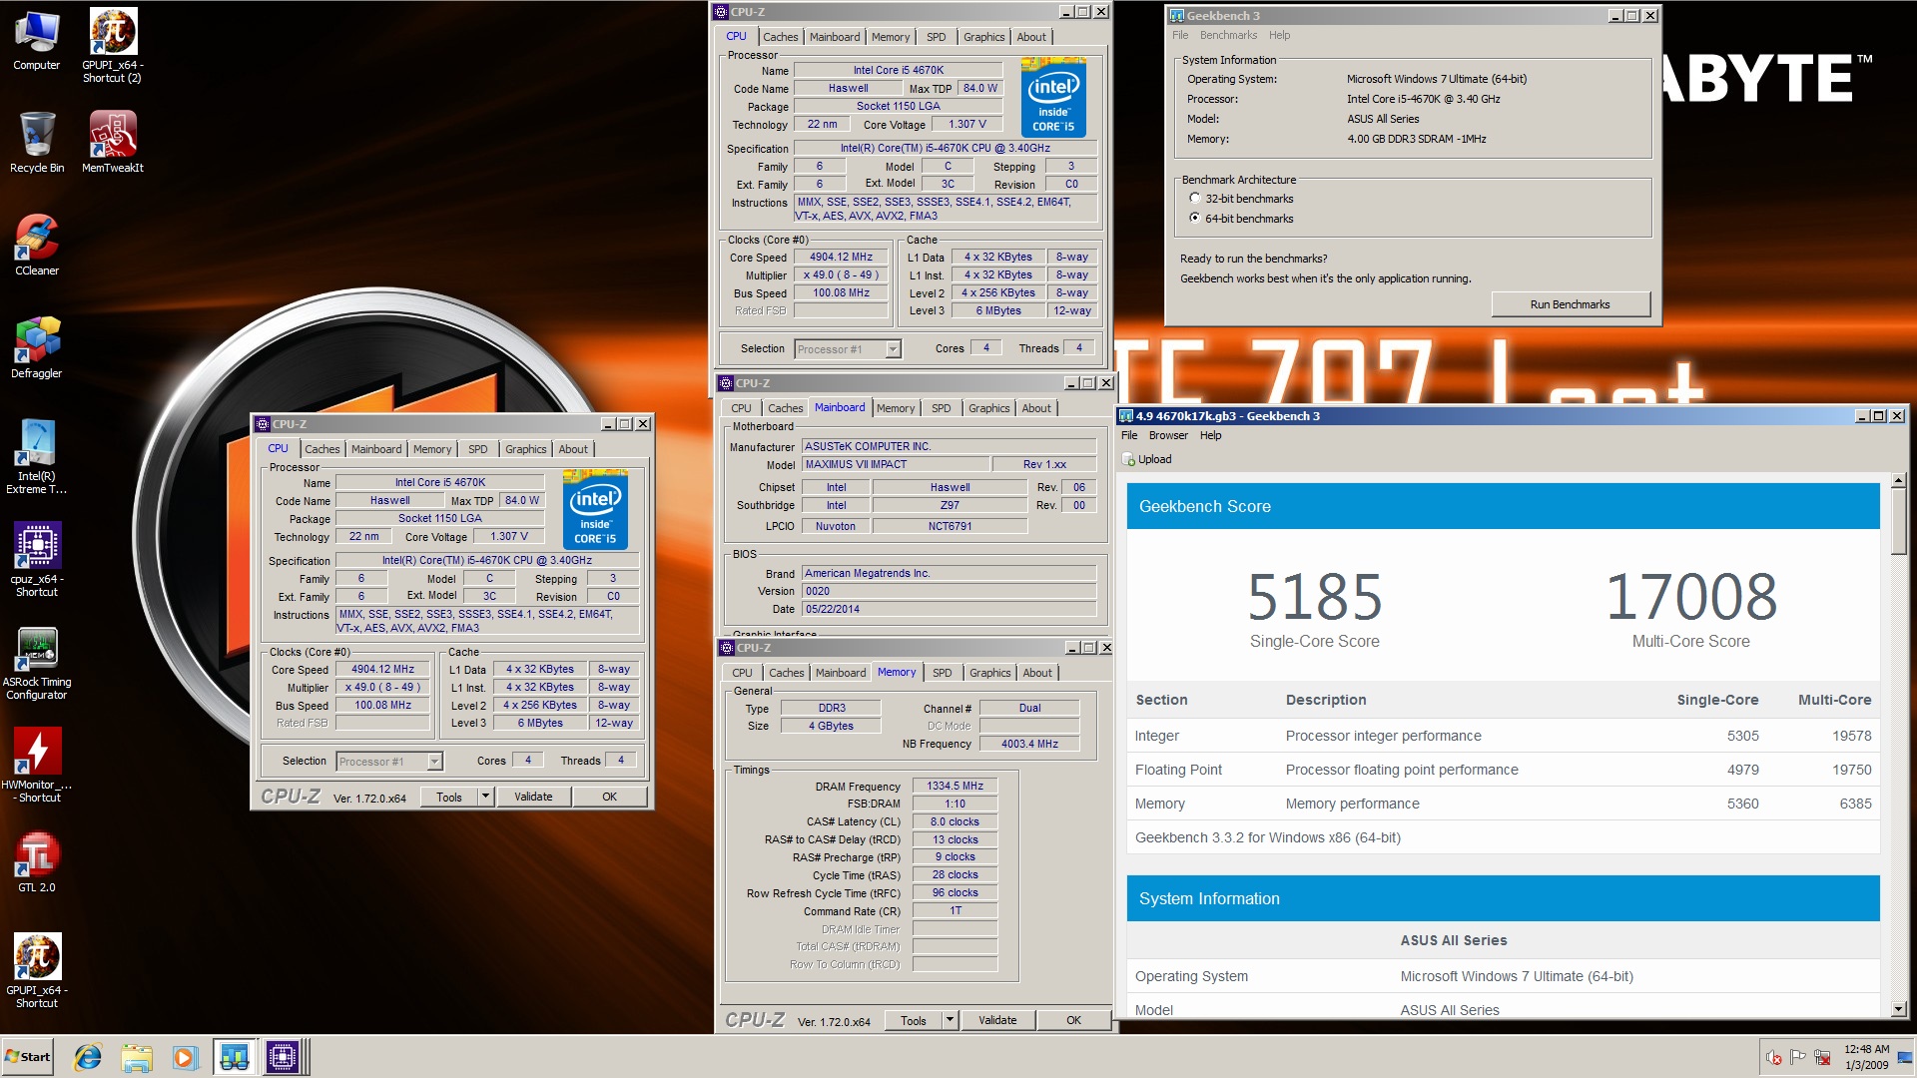
Task: Click OK in bottom CPU-Z window
Action: click(x=1073, y=1020)
